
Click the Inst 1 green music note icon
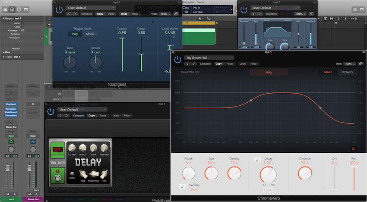11,142
